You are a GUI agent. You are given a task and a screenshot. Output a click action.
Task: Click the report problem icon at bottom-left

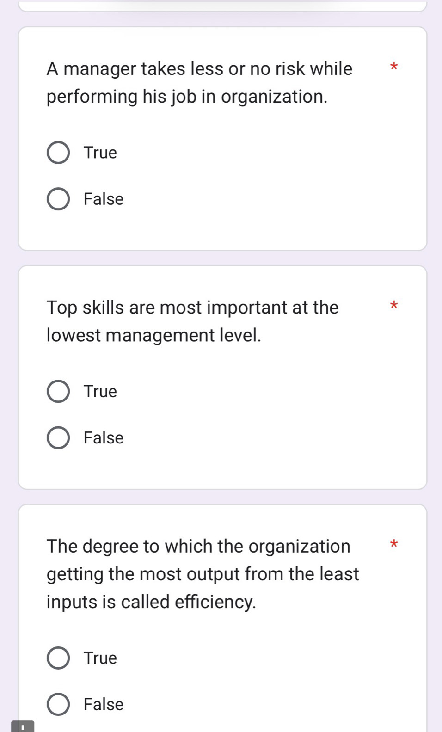22,726
